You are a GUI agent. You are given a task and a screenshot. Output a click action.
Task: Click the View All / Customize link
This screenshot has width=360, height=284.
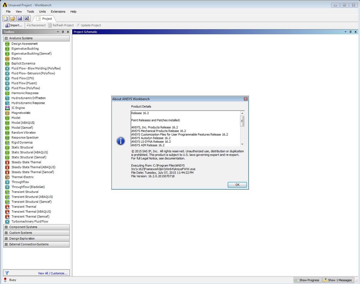[x=53, y=273]
